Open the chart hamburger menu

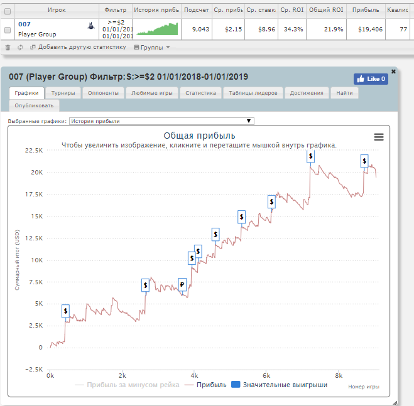coord(379,137)
